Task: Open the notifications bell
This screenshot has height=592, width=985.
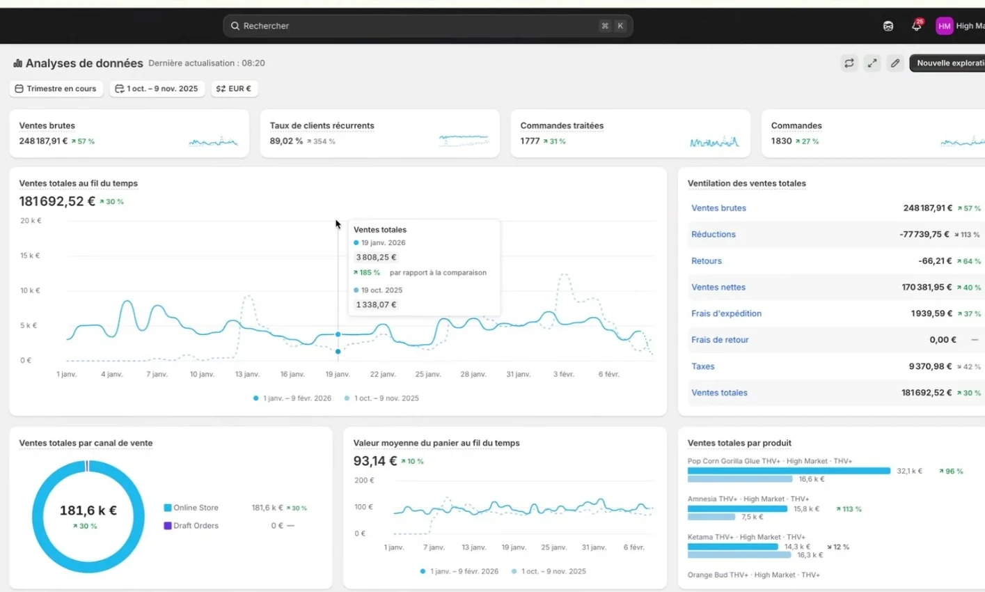Action: click(916, 26)
